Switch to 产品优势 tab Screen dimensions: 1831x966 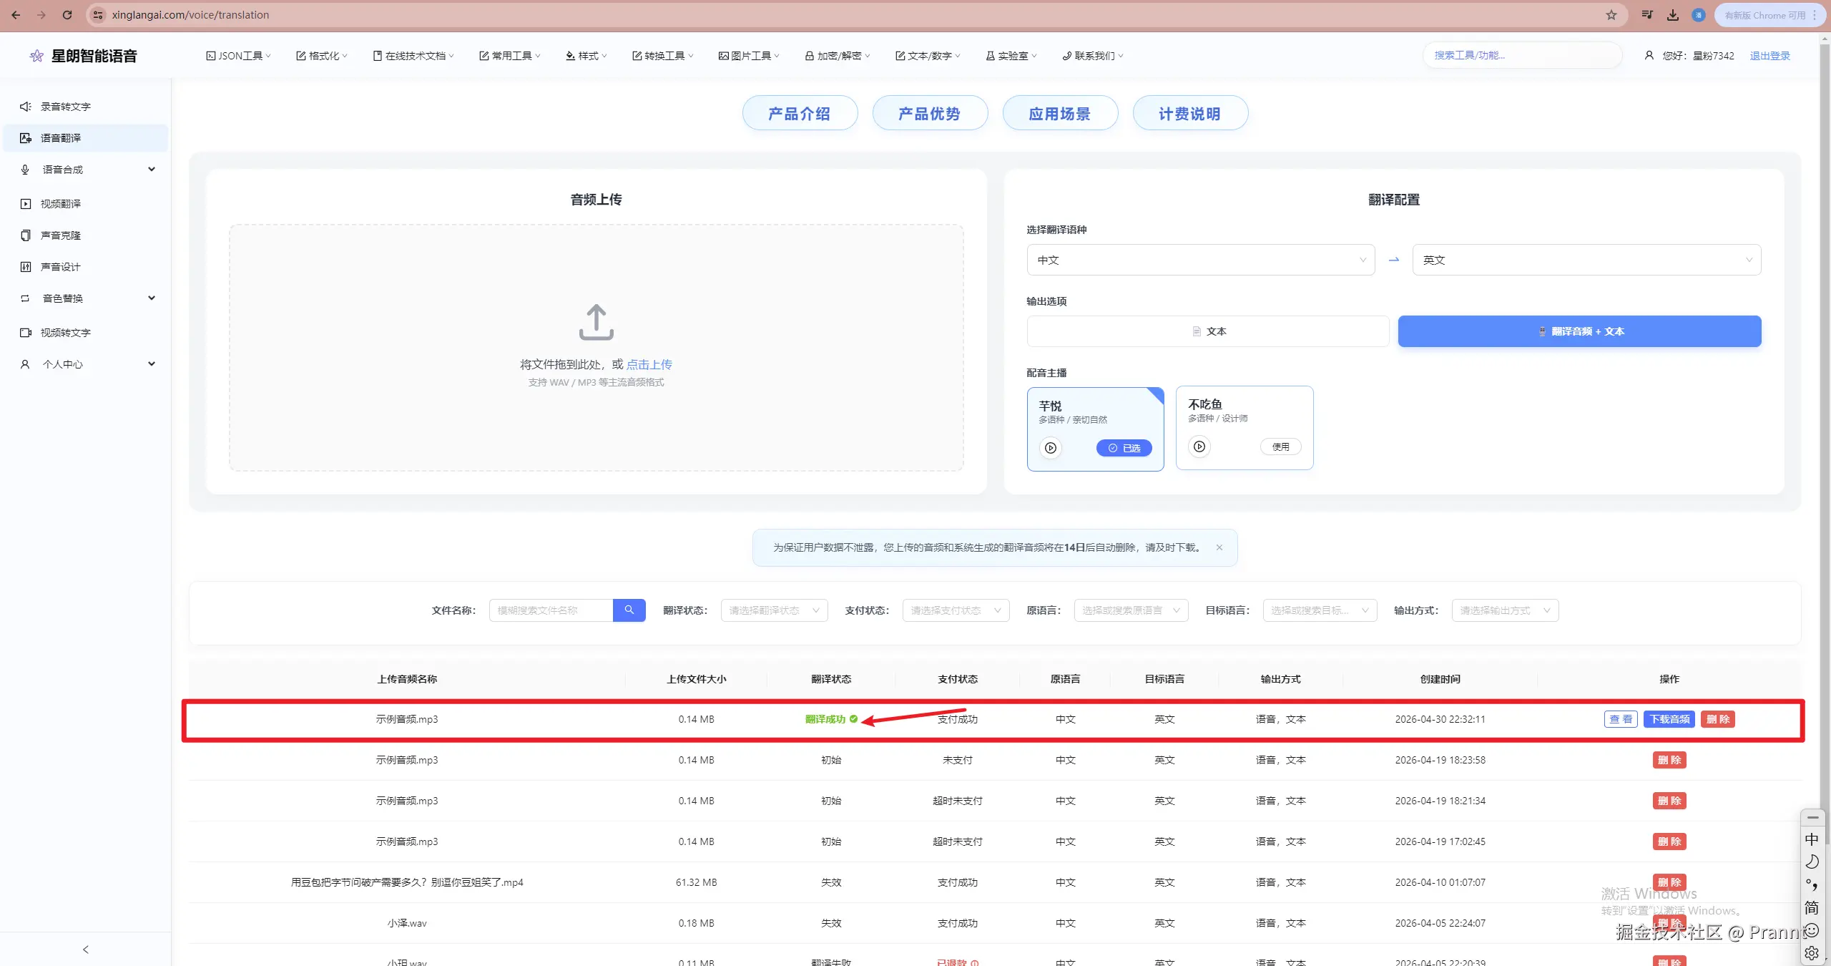[x=930, y=113]
